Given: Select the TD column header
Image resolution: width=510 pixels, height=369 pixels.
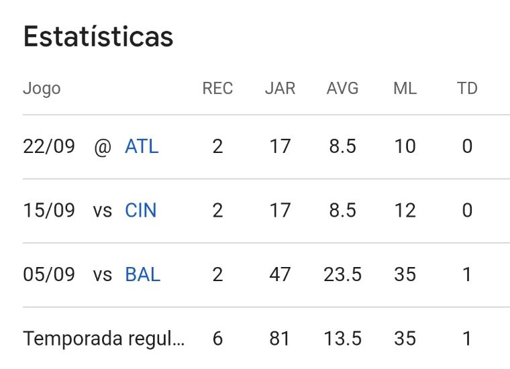Looking at the screenshot, I should pos(467,89).
